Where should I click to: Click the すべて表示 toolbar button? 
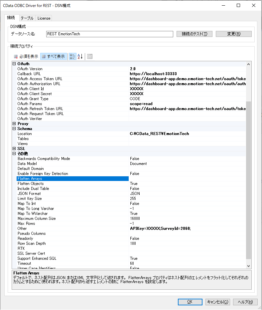point(54,56)
